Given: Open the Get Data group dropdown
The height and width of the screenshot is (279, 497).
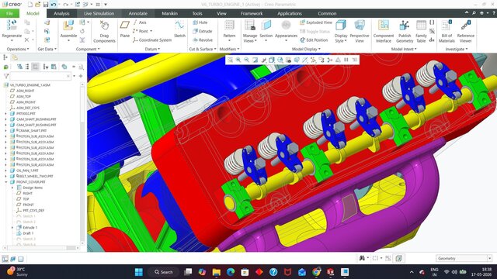Looking at the screenshot, I should coord(47,49).
